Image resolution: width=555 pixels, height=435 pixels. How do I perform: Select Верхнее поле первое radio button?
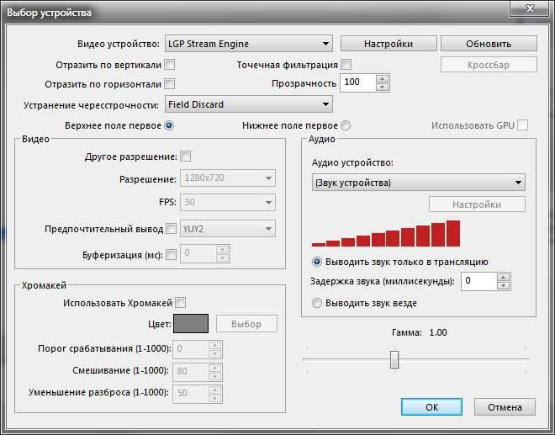[x=169, y=125]
